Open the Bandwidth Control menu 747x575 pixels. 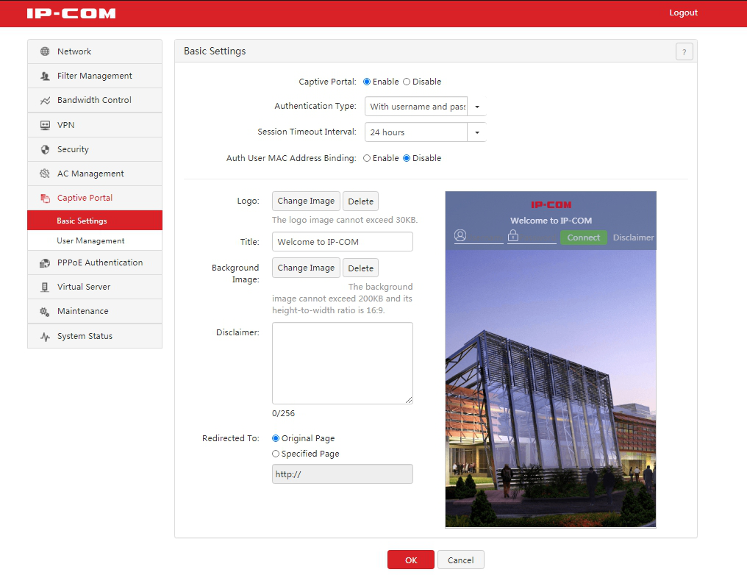pos(95,100)
